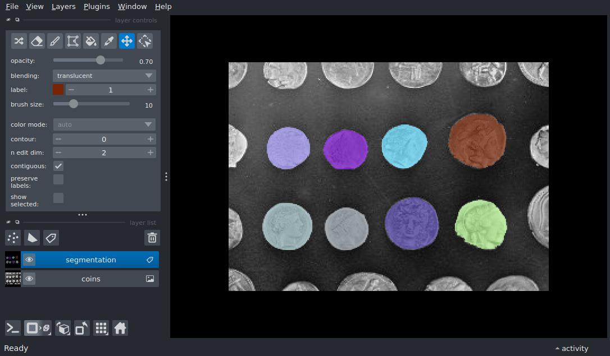Image resolution: width=610 pixels, height=356 pixels.
Task: Enable preserve labels checkbox
Action: tap(58, 179)
